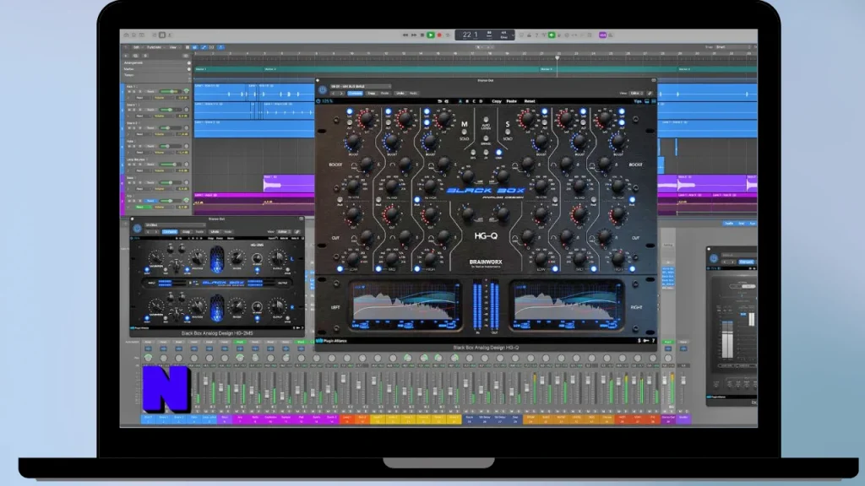Click the Marker global track row
Image resolution: width=865 pixels, height=486 pixels.
coord(156,69)
